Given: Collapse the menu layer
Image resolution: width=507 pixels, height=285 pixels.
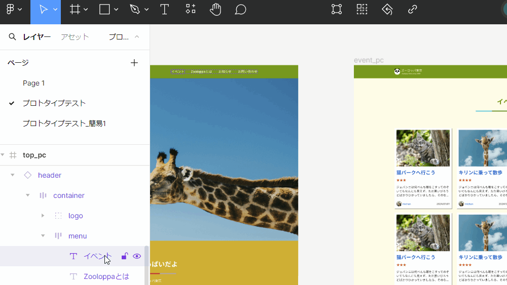Looking at the screenshot, I should tap(43, 236).
